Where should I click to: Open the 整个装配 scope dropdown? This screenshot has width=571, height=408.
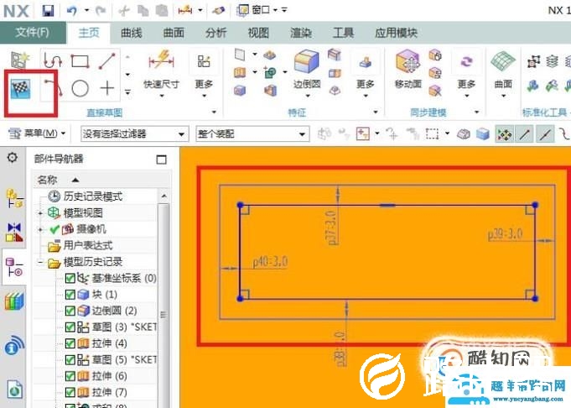point(252,133)
